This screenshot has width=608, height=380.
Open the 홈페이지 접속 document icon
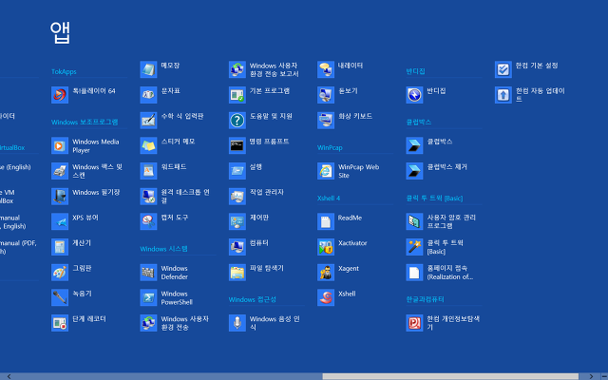[414, 273]
